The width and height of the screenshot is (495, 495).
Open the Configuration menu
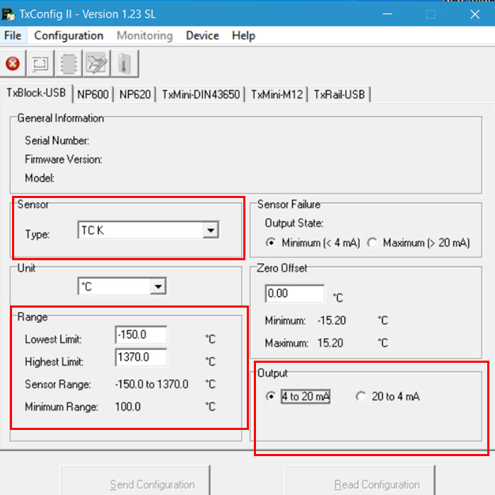[69, 35]
